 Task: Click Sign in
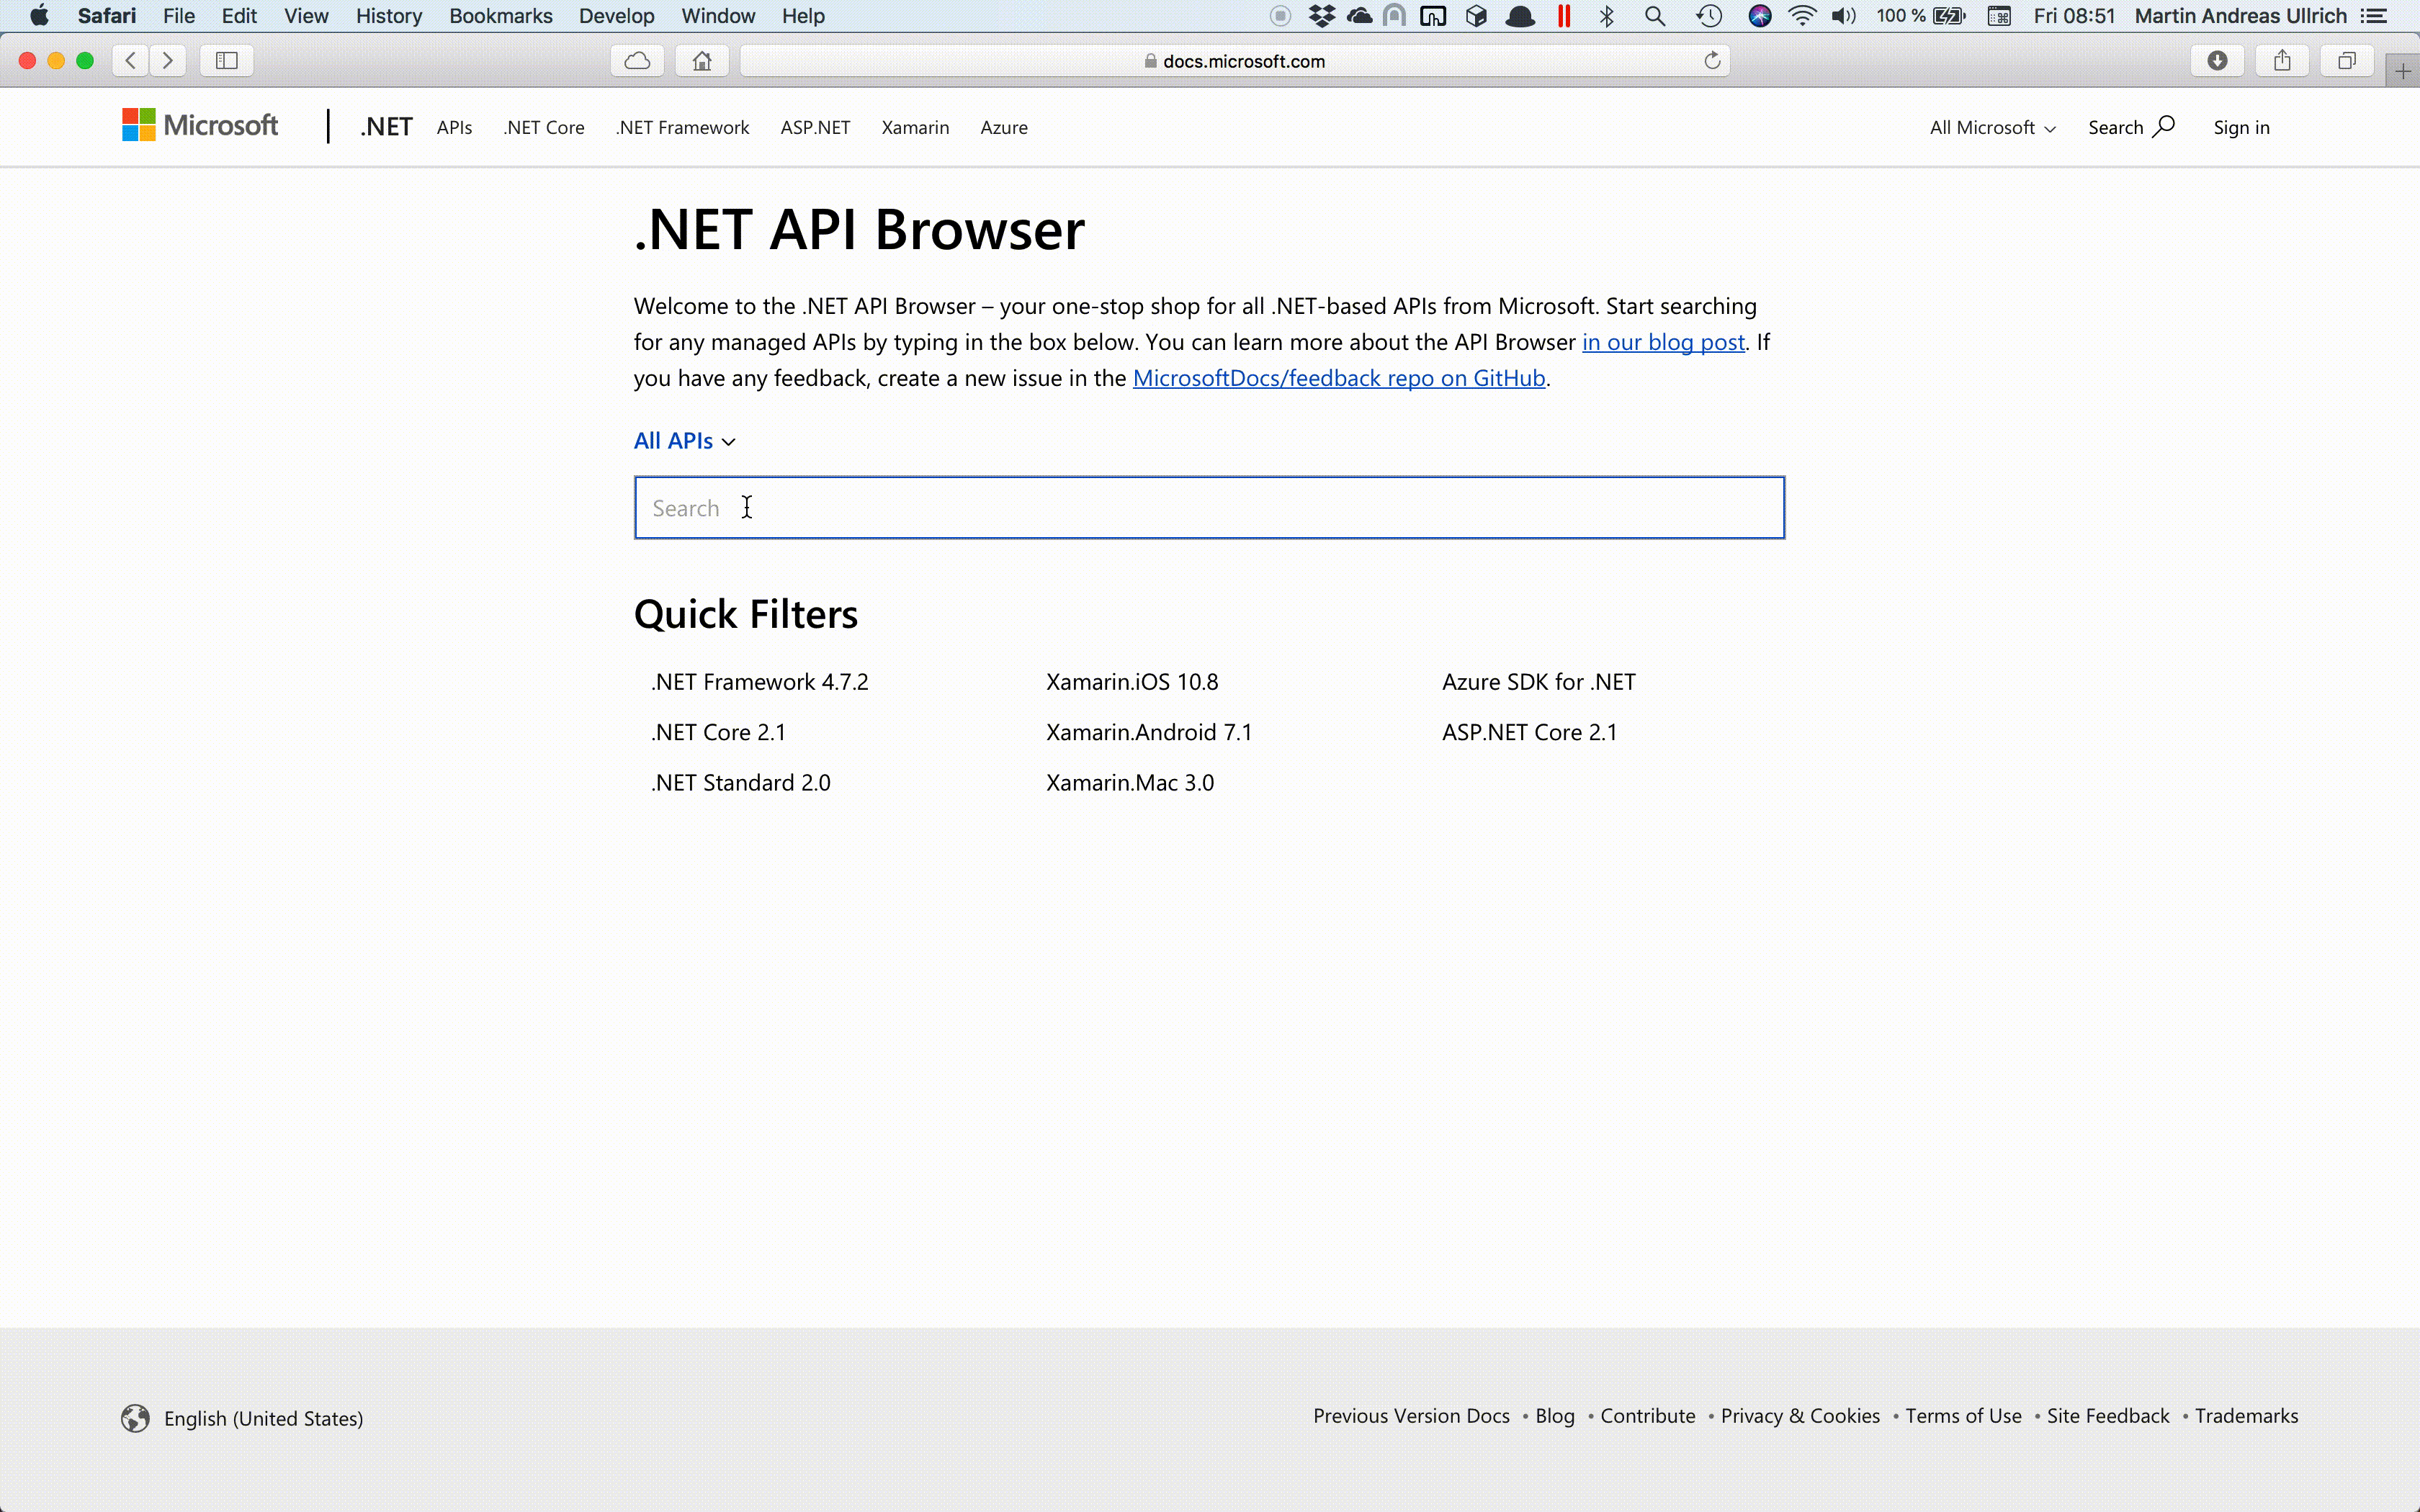(x=2241, y=128)
